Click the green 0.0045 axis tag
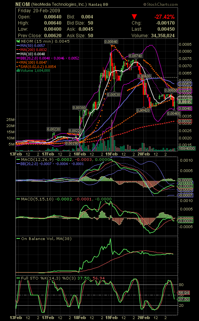This screenshot has width=199, height=321. click(x=185, y=102)
